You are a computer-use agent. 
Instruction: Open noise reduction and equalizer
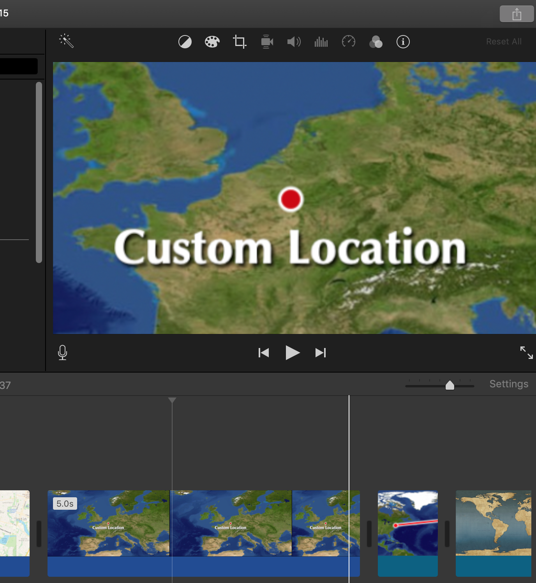321,42
